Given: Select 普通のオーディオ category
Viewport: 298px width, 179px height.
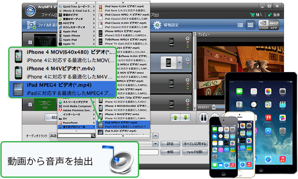Looking at the screenshot, I should [77, 19].
